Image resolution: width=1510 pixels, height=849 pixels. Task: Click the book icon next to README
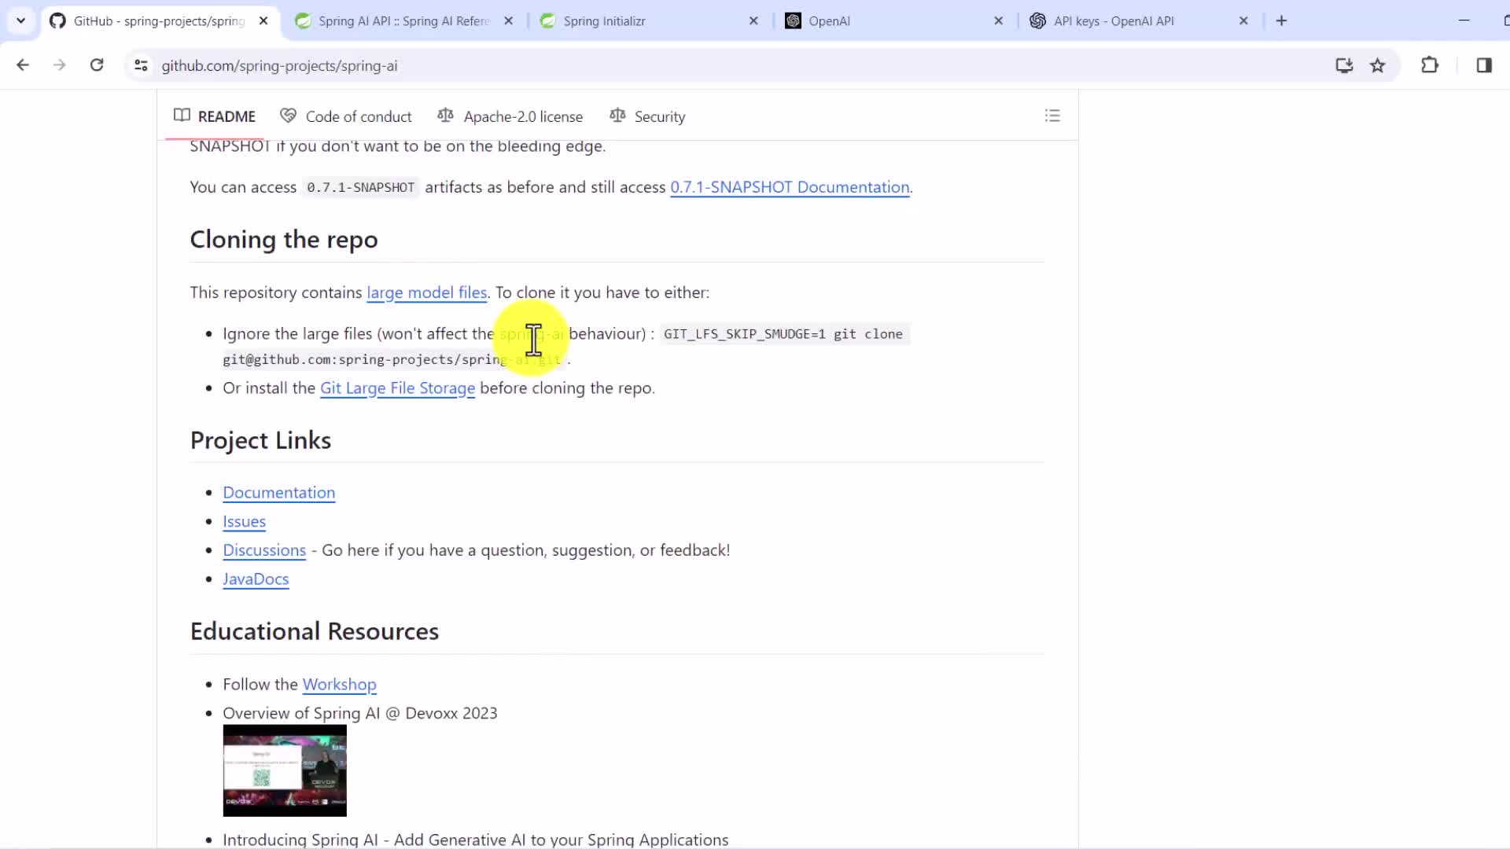pyautogui.click(x=182, y=116)
